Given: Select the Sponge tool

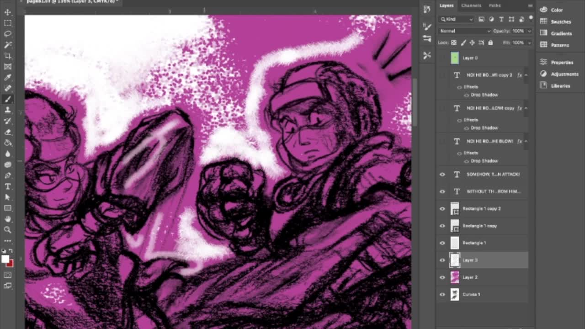Looking at the screenshot, I should click(8, 164).
